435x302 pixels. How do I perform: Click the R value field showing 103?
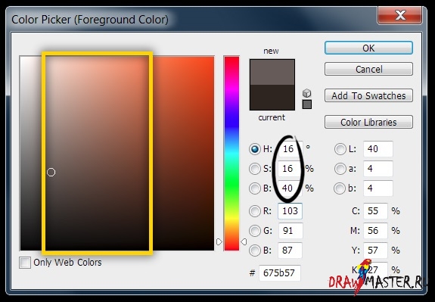[291, 211]
